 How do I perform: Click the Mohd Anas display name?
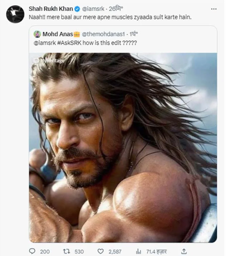coord(58,34)
